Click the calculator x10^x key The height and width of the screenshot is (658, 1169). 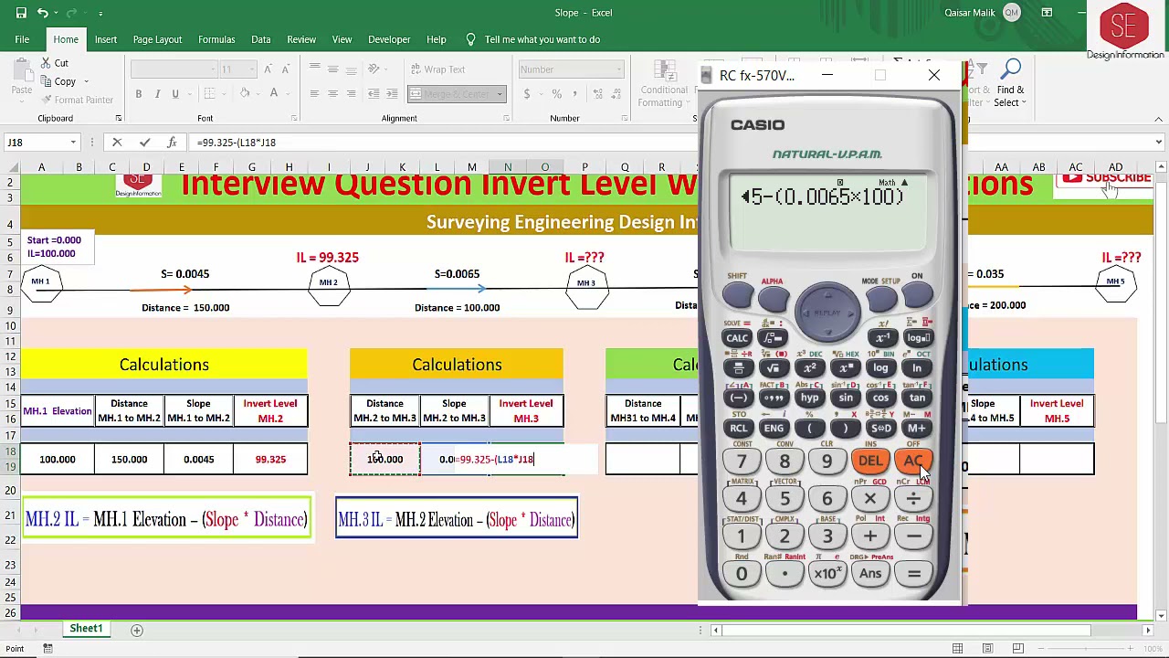click(827, 574)
